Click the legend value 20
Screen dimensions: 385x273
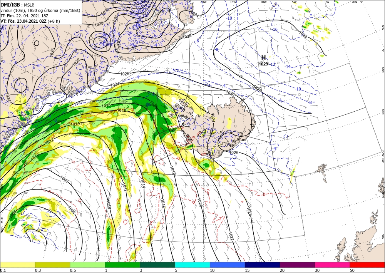point(282,270)
